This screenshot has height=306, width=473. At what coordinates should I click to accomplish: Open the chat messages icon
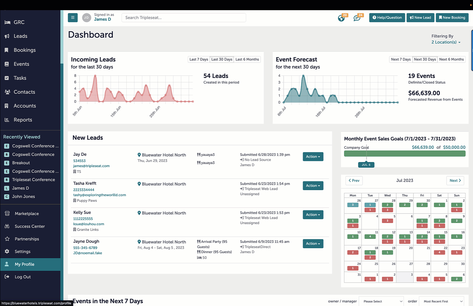click(x=357, y=18)
